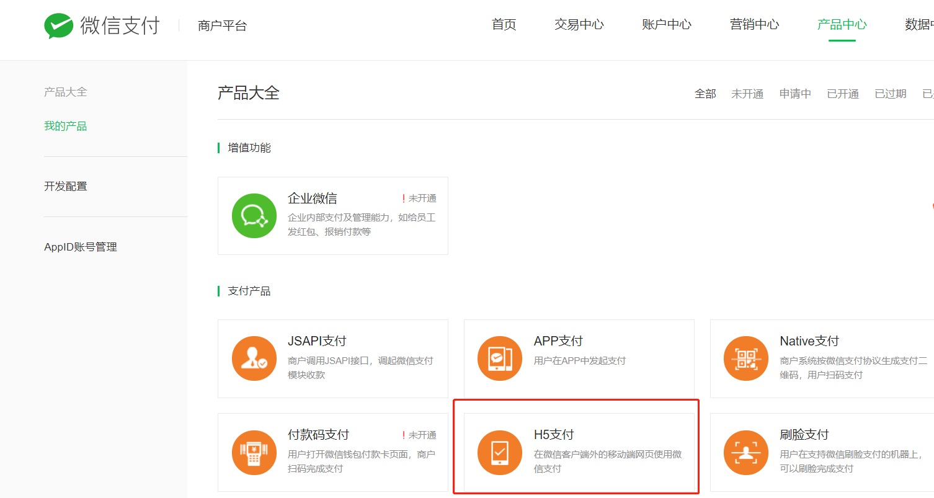Select 我的产品 in the sidebar
The height and width of the screenshot is (498, 934).
65,126
